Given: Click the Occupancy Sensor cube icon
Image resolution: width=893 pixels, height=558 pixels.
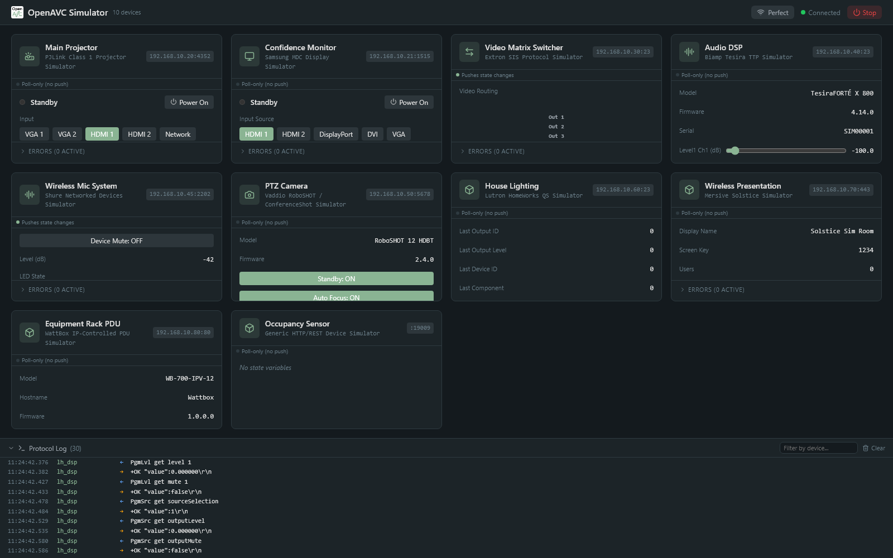Looking at the screenshot, I should click(249, 328).
